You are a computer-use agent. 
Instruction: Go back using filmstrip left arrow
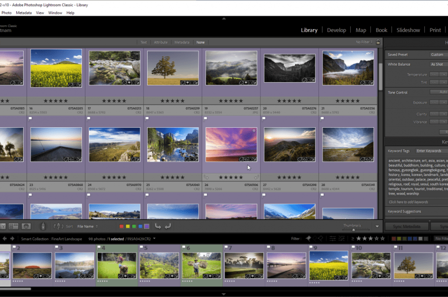(x=5, y=238)
